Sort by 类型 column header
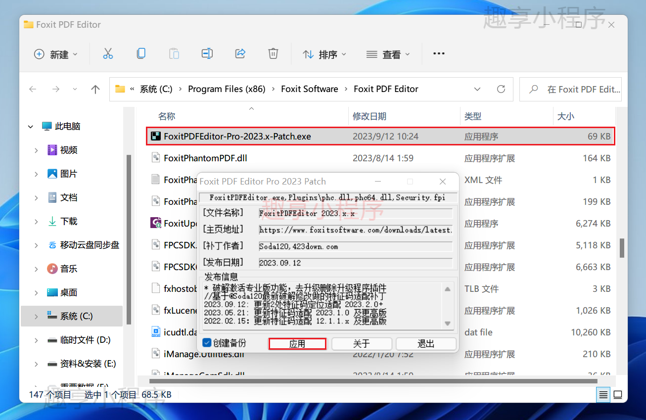 point(473,116)
